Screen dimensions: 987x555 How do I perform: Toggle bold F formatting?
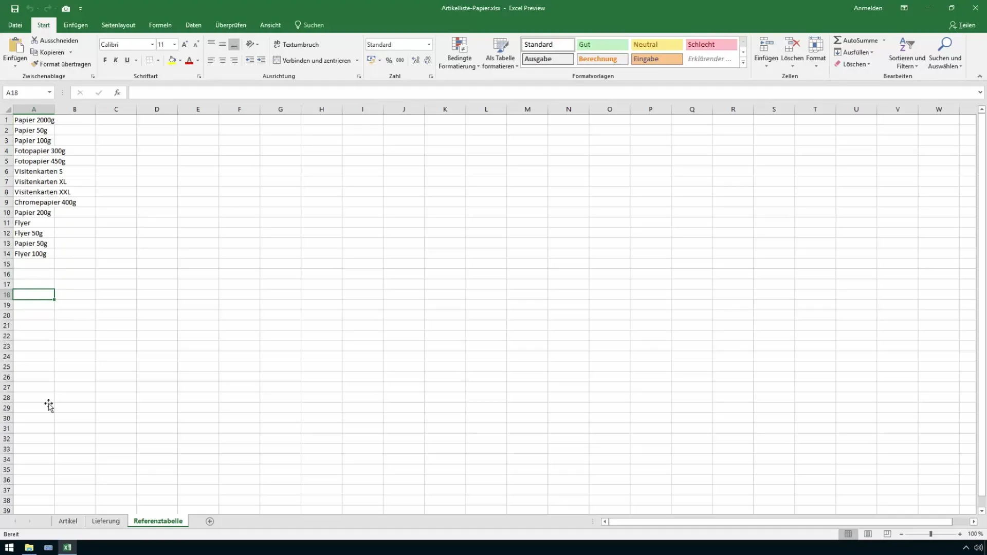point(105,60)
